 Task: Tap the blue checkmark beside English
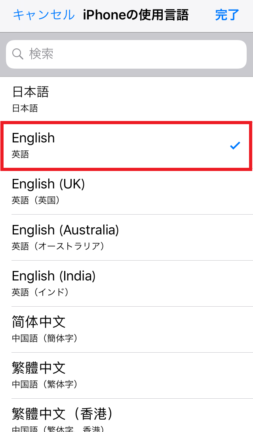(235, 145)
